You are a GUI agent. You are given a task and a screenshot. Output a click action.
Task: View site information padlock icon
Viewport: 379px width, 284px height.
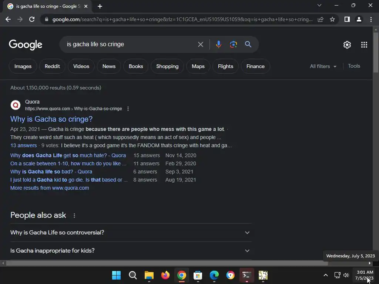(x=47, y=19)
